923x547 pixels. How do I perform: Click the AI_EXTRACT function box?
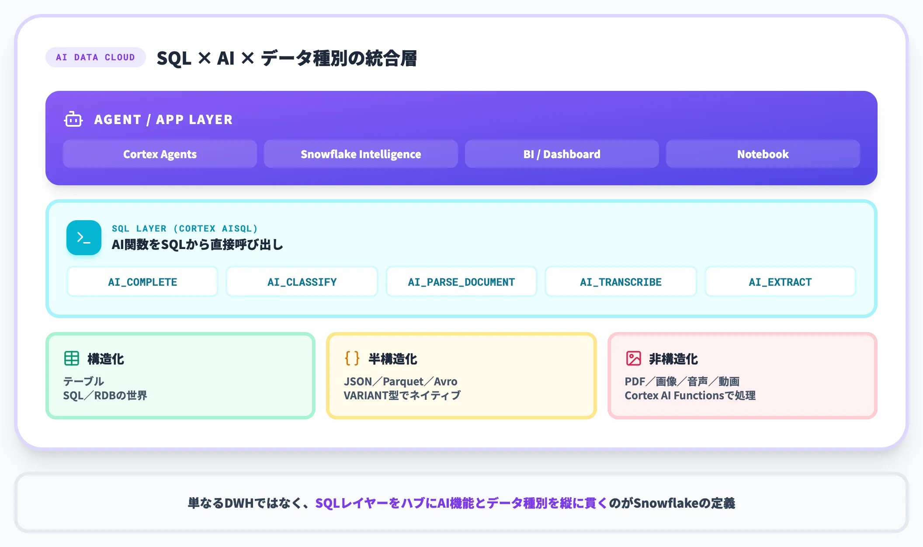click(781, 282)
